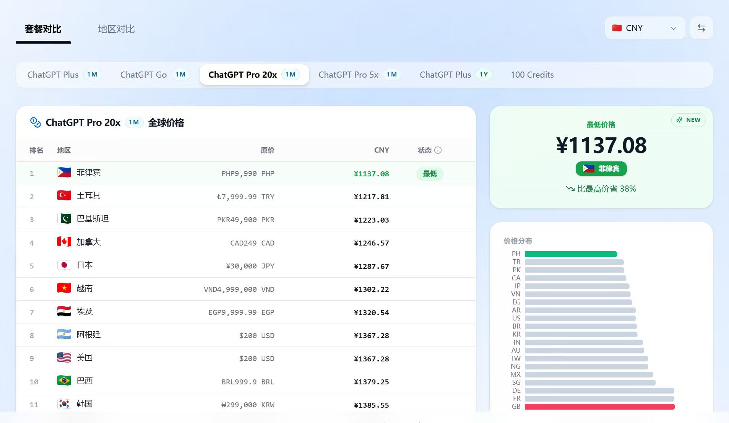Select the ChatGPT Pro 20x plan tab
The height and width of the screenshot is (423, 729).
tap(254, 75)
